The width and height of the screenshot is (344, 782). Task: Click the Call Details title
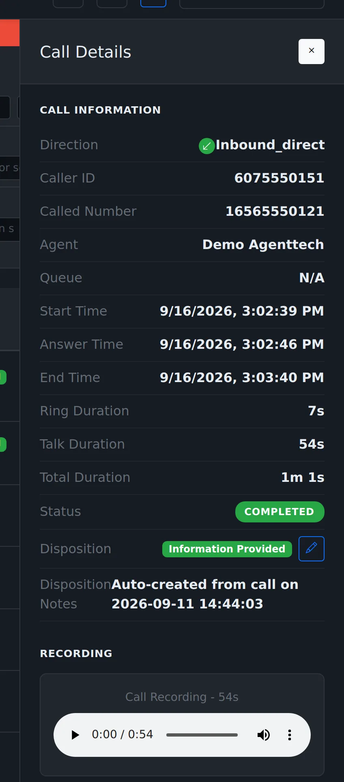pos(86,52)
